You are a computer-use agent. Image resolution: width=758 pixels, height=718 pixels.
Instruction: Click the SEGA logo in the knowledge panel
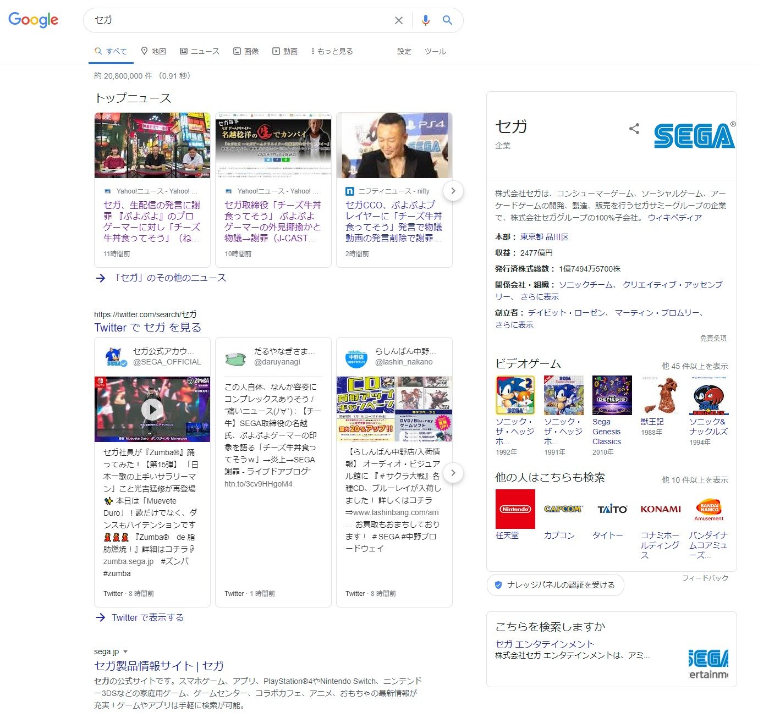tap(695, 135)
